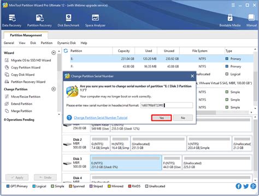Click No to cancel serial change
The image size is (259, 196).
tap(183, 118)
